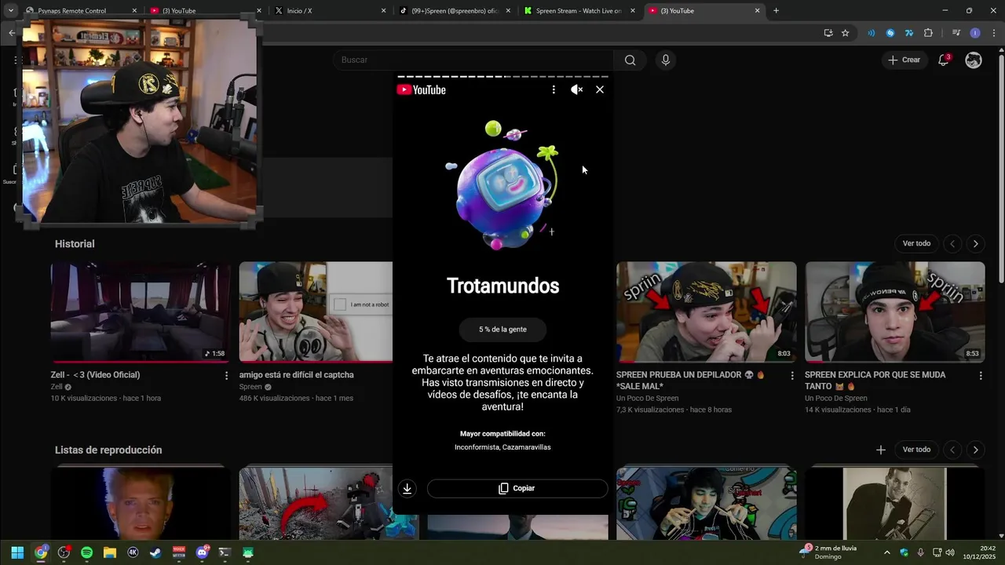Viewport: 1005px width, 565px height.
Task: Click "Ver todo" for Listas de reproducción
Action: point(916,450)
